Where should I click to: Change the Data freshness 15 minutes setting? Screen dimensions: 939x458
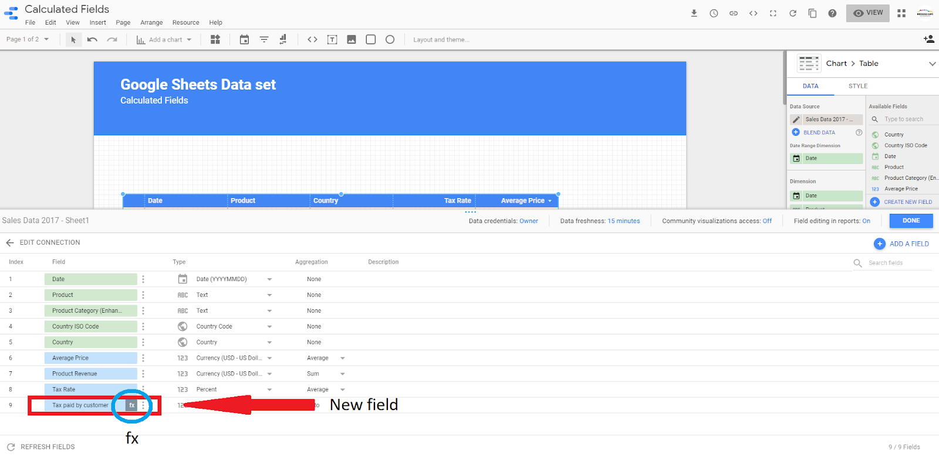623,221
